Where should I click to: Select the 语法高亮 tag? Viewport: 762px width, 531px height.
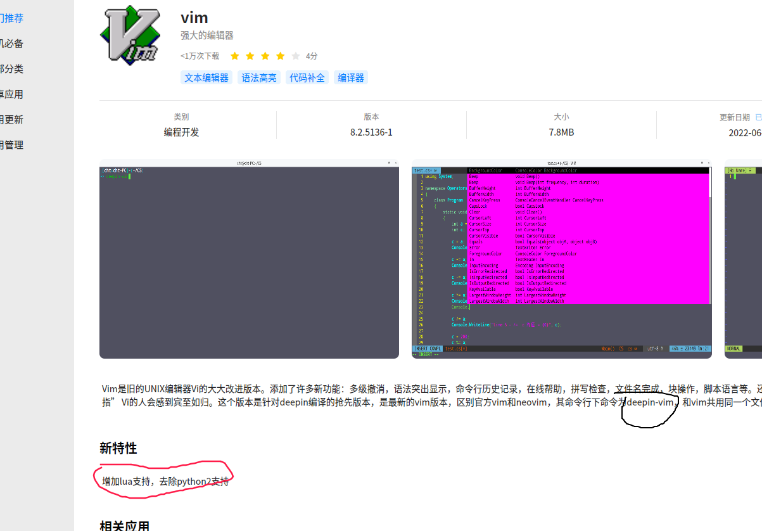(x=258, y=77)
